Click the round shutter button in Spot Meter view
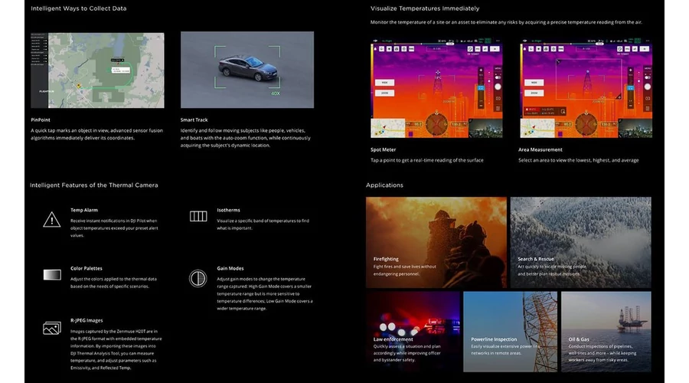Screen dimensions: 689x383 tap(497, 87)
